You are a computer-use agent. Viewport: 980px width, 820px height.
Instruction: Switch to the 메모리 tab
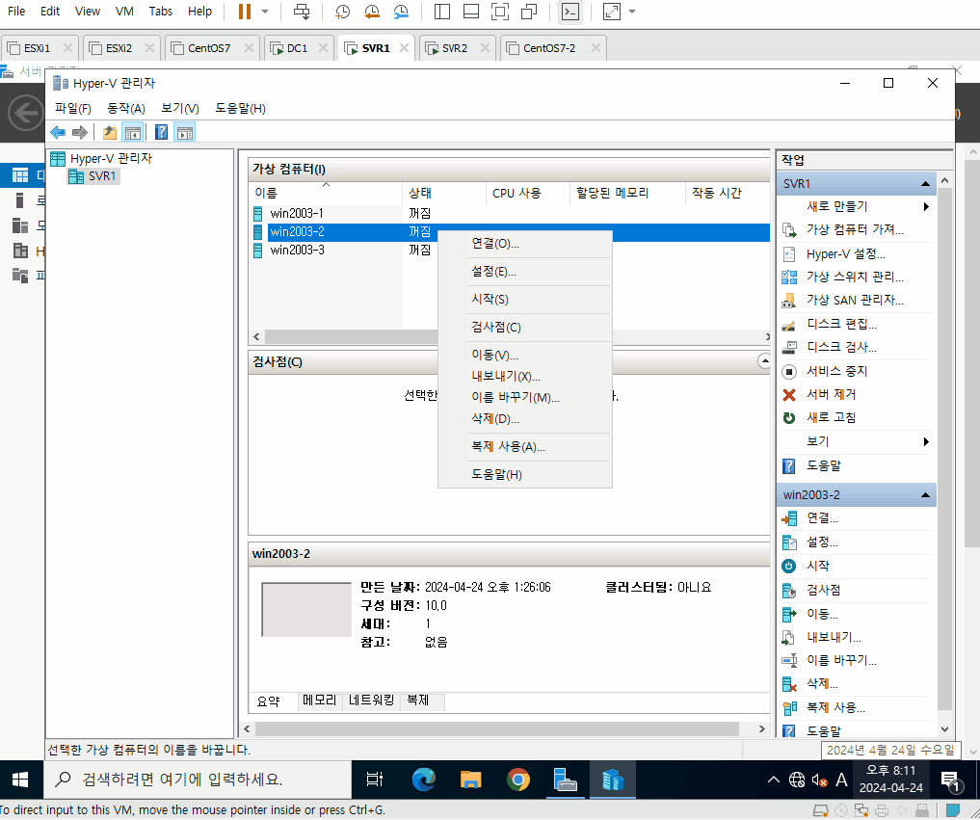319,700
